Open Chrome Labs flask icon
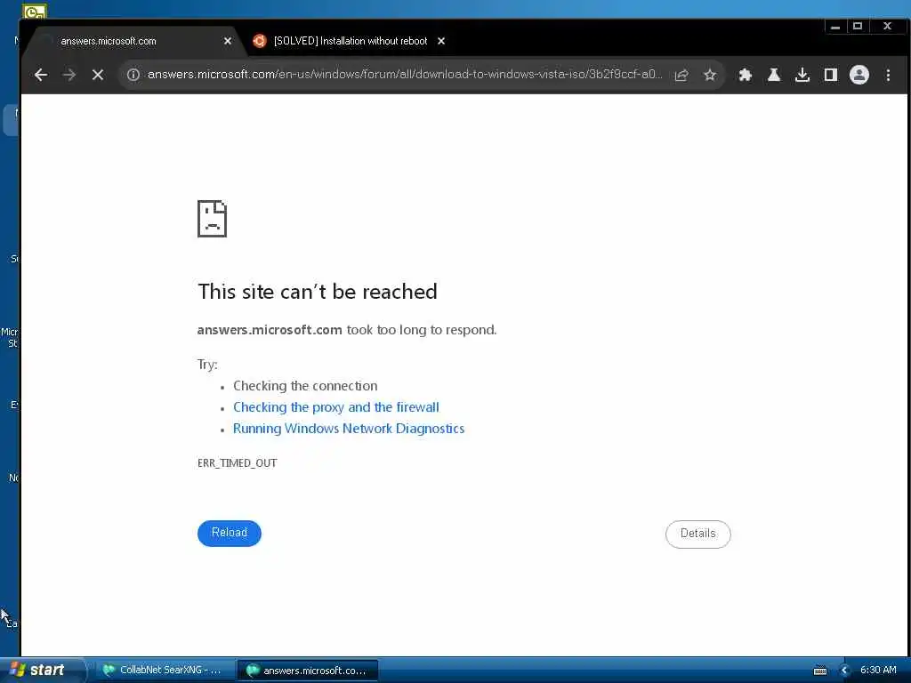This screenshot has width=911, height=683. click(x=774, y=75)
